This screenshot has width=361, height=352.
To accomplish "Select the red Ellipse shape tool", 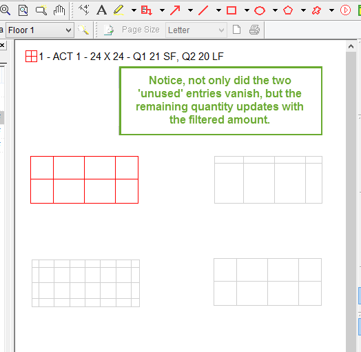I will tap(260, 10).
